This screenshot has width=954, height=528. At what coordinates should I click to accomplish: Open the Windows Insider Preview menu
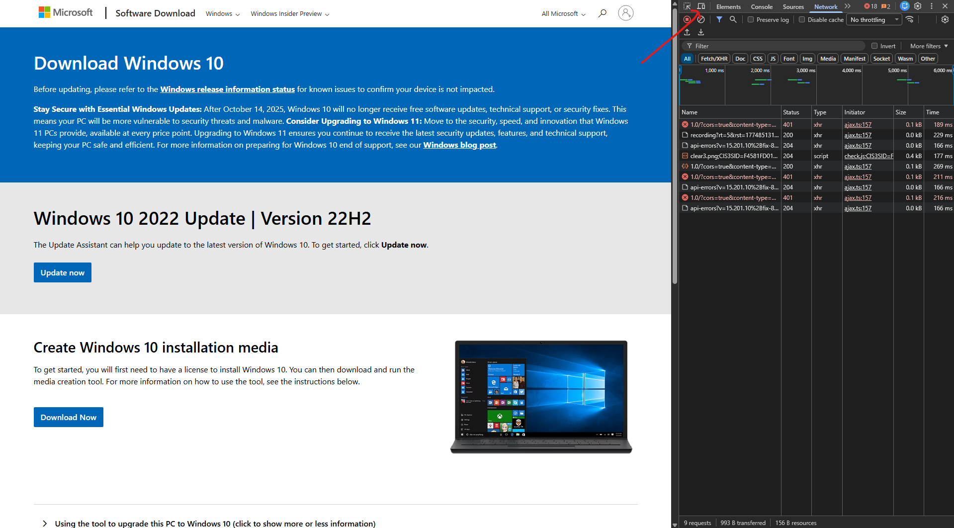(x=290, y=13)
